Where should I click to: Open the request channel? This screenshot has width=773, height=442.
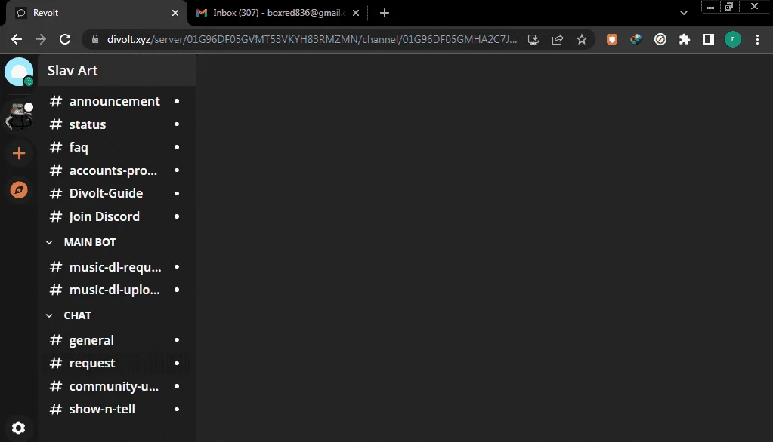tap(116, 364)
